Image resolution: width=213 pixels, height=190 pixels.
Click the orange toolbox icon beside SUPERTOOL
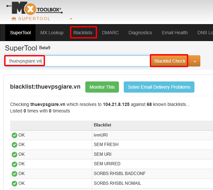point(14,19)
